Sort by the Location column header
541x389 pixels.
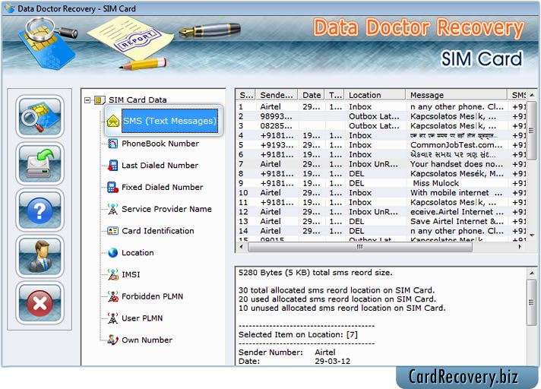(375, 95)
